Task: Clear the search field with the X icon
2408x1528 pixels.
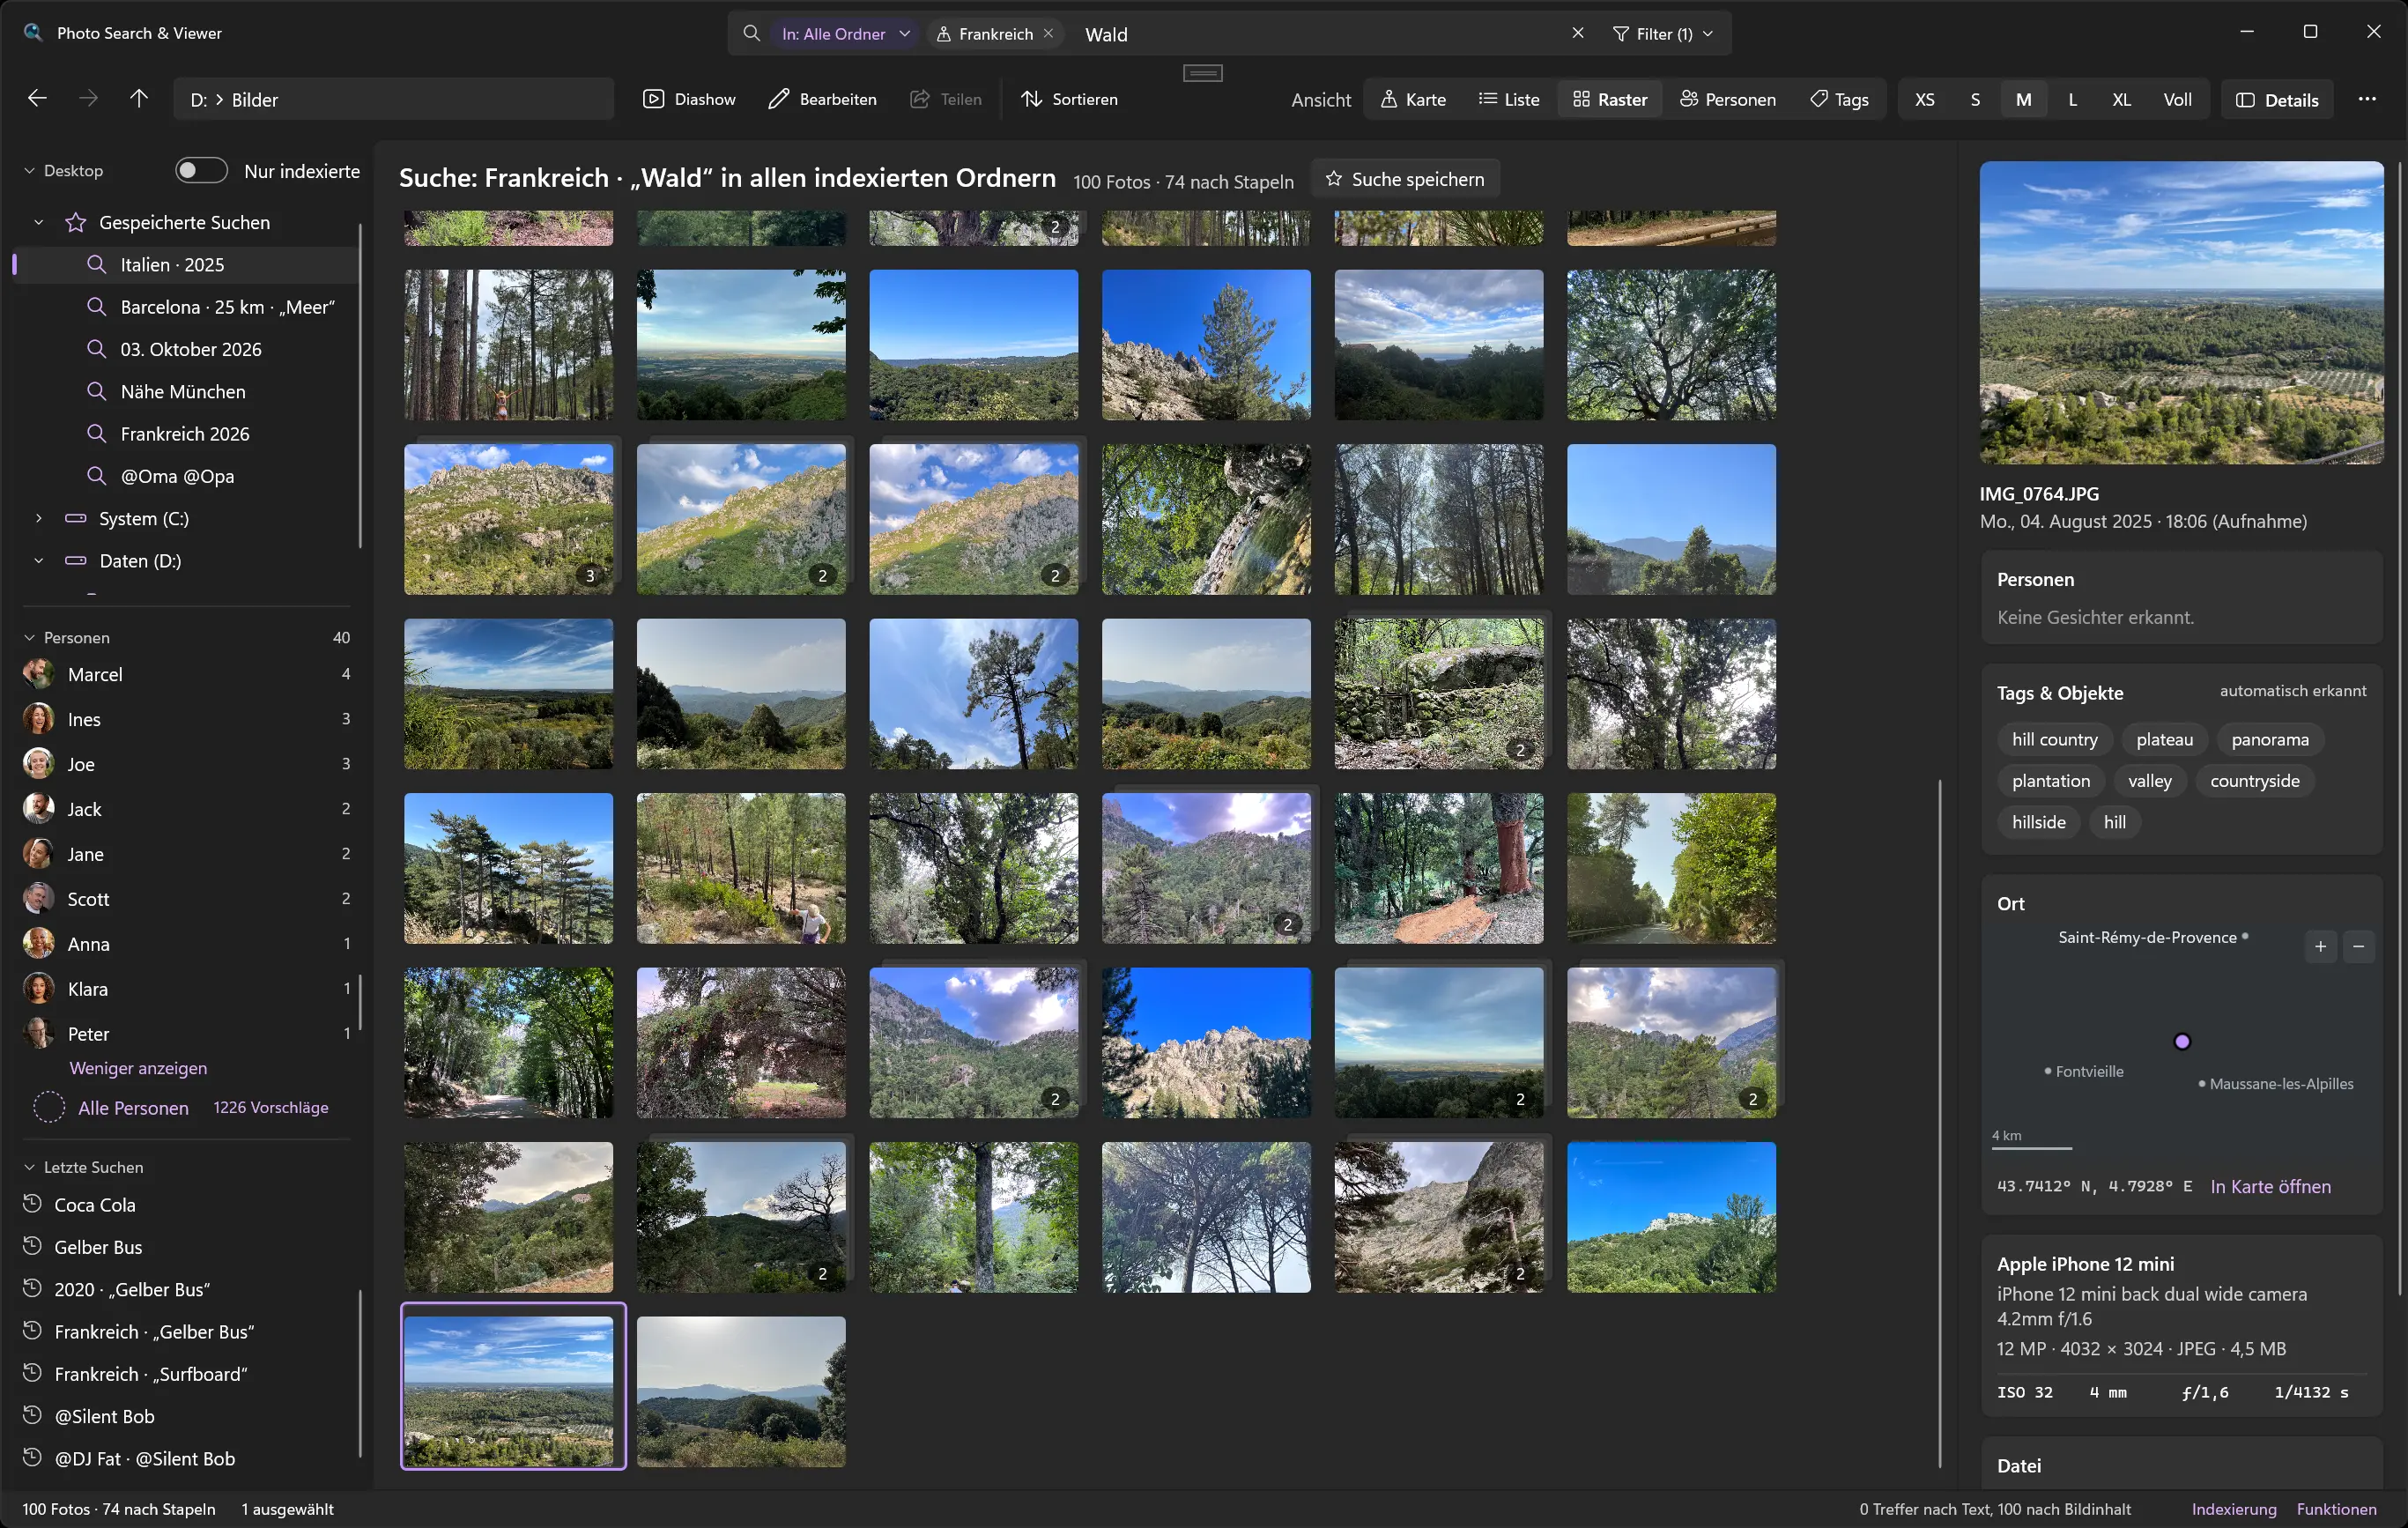Action: point(1578,33)
